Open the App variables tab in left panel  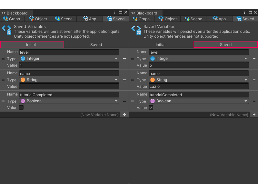(x=90, y=19)
